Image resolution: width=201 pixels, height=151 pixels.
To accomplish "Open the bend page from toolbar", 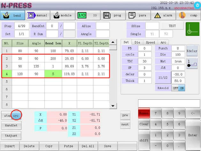I will 12,15.
